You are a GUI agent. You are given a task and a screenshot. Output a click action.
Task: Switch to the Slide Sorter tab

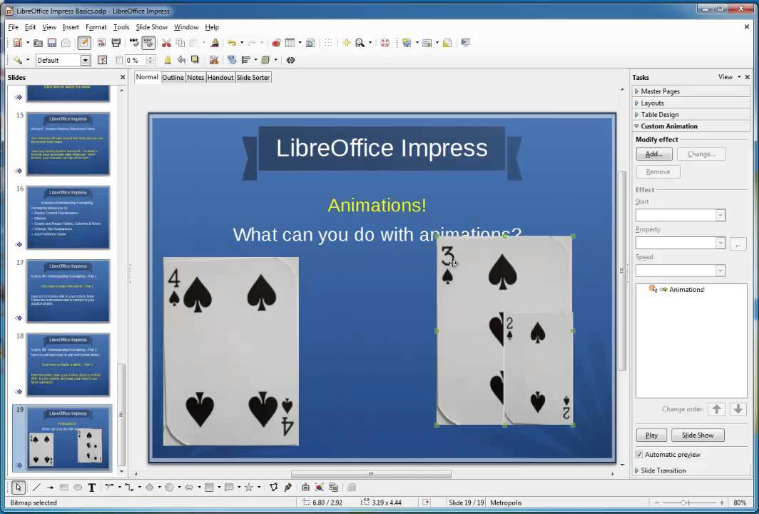[253, 78]
